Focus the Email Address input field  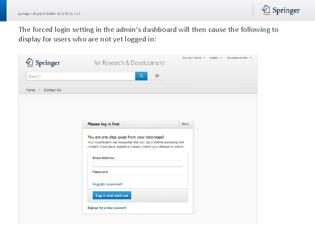tap(138, 163)
